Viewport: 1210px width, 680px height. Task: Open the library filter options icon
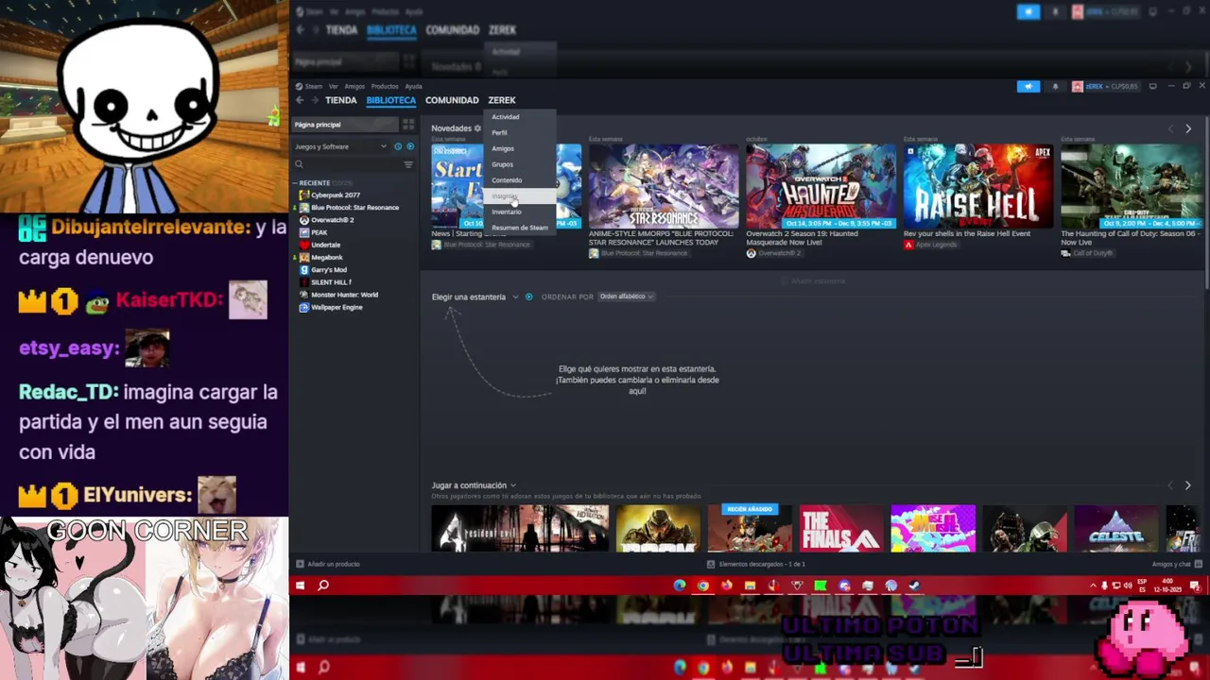click(408, 164)
